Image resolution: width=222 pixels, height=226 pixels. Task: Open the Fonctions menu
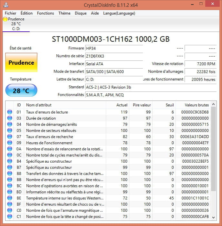45,13
